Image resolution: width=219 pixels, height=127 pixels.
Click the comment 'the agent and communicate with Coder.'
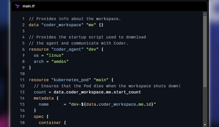point(79,43)
